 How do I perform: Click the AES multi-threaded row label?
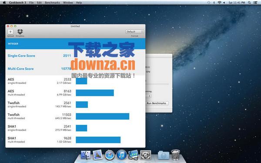[x=16, y=93]
